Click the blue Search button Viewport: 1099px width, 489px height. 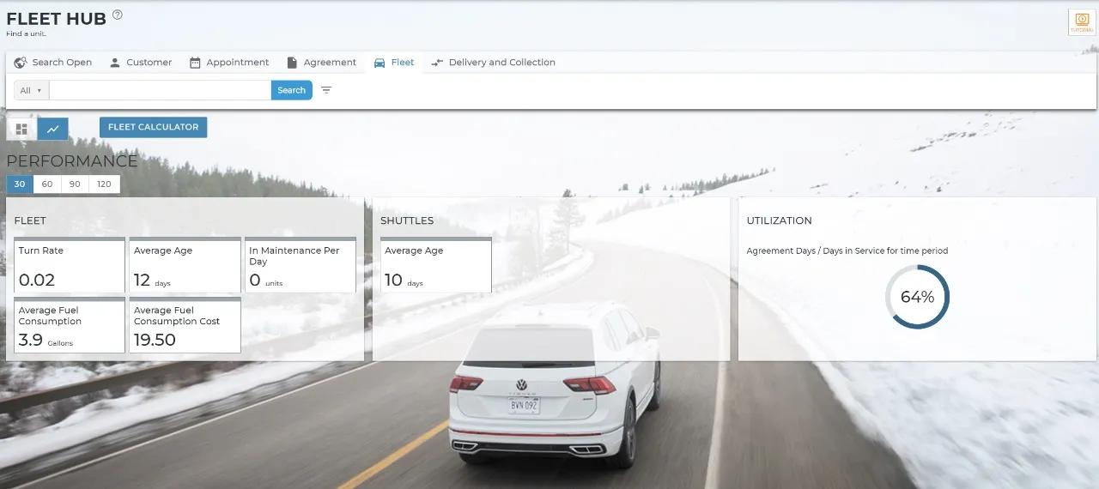tap(292, 90)
